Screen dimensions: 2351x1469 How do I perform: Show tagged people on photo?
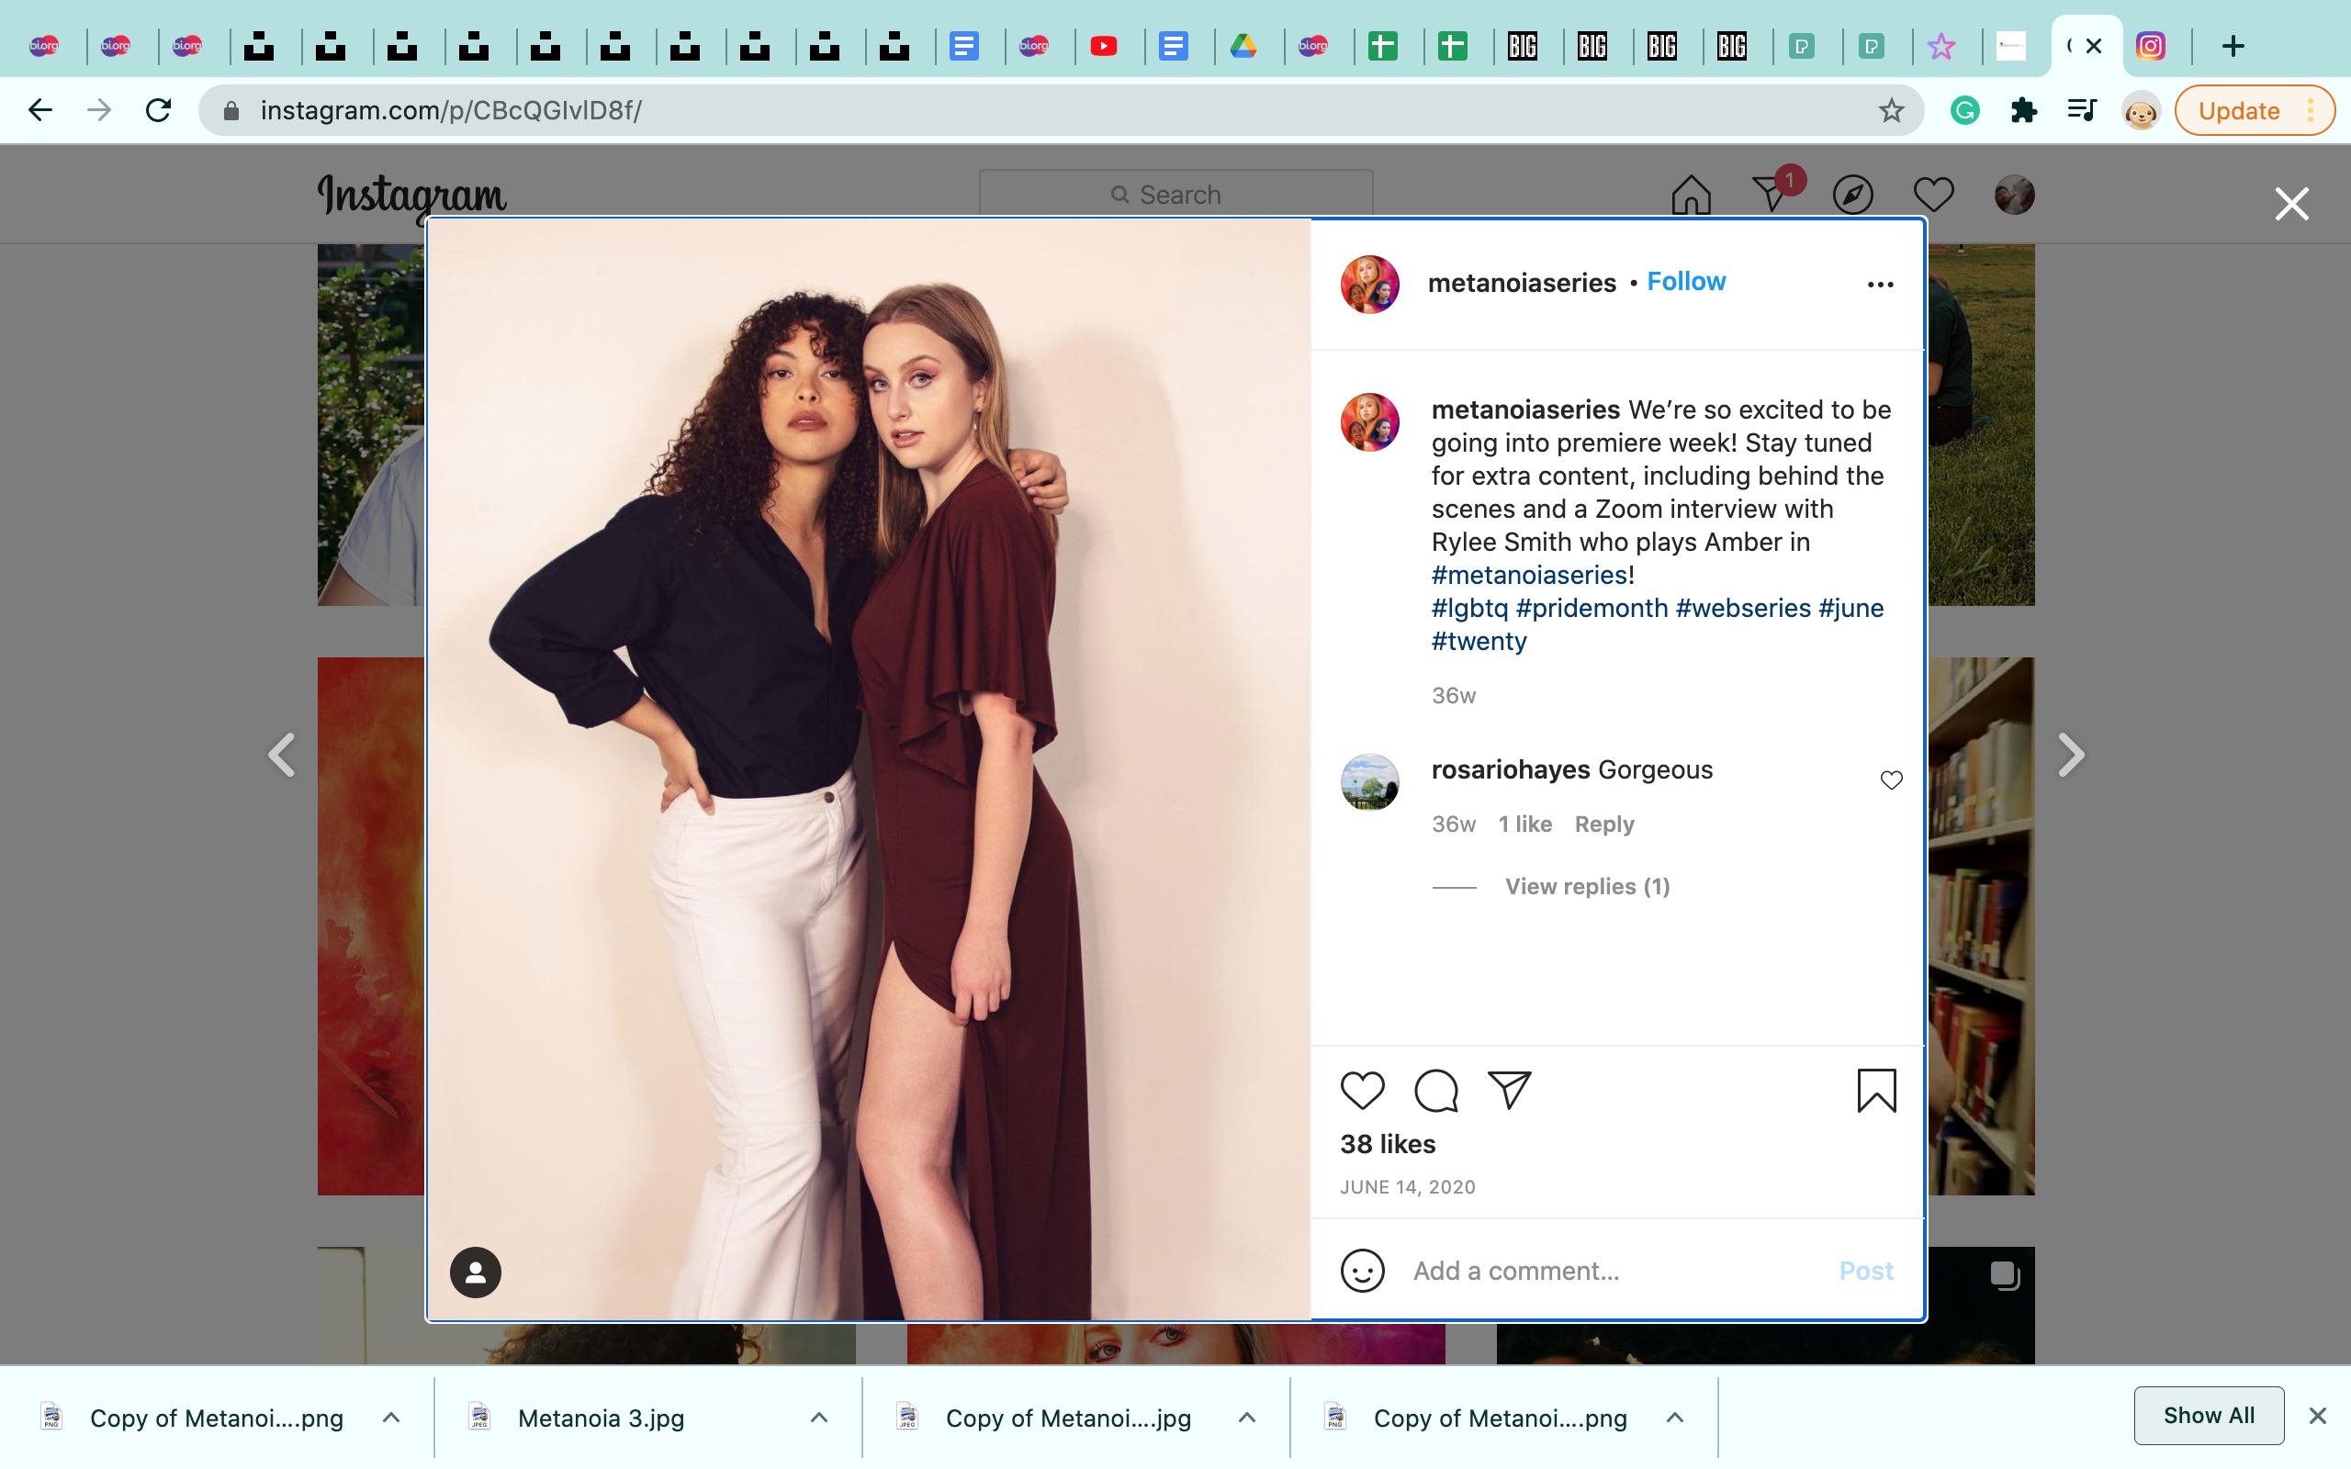click(x=475, y=1272)
